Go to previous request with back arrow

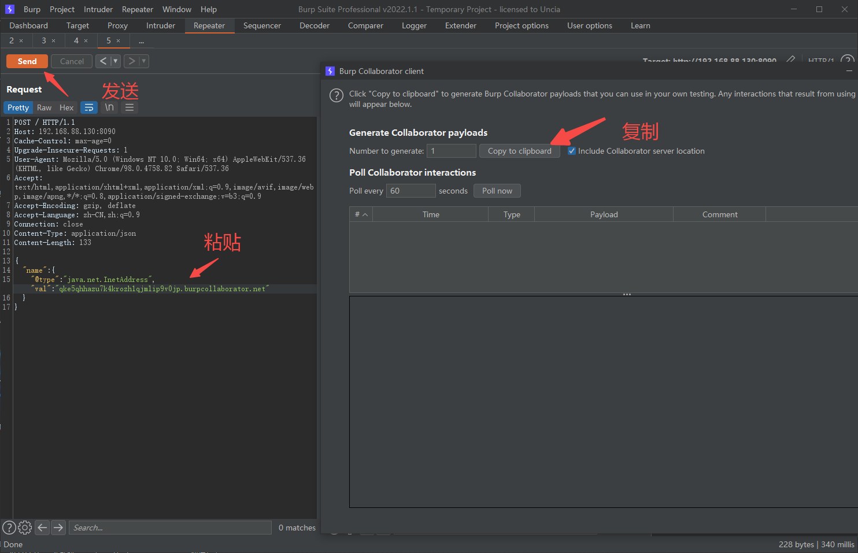103,61
